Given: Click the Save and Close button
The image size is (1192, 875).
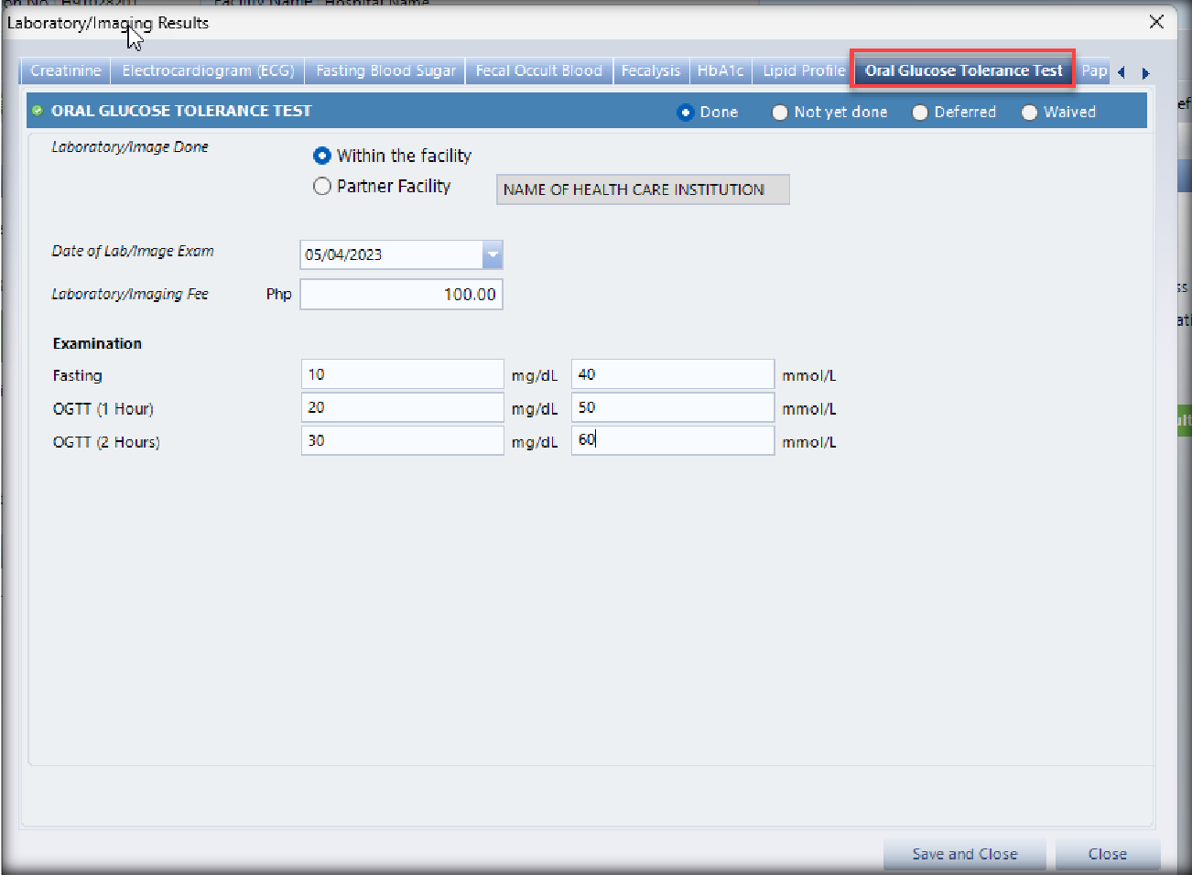Looking at the screenshot, I should (x=964, y=854).
